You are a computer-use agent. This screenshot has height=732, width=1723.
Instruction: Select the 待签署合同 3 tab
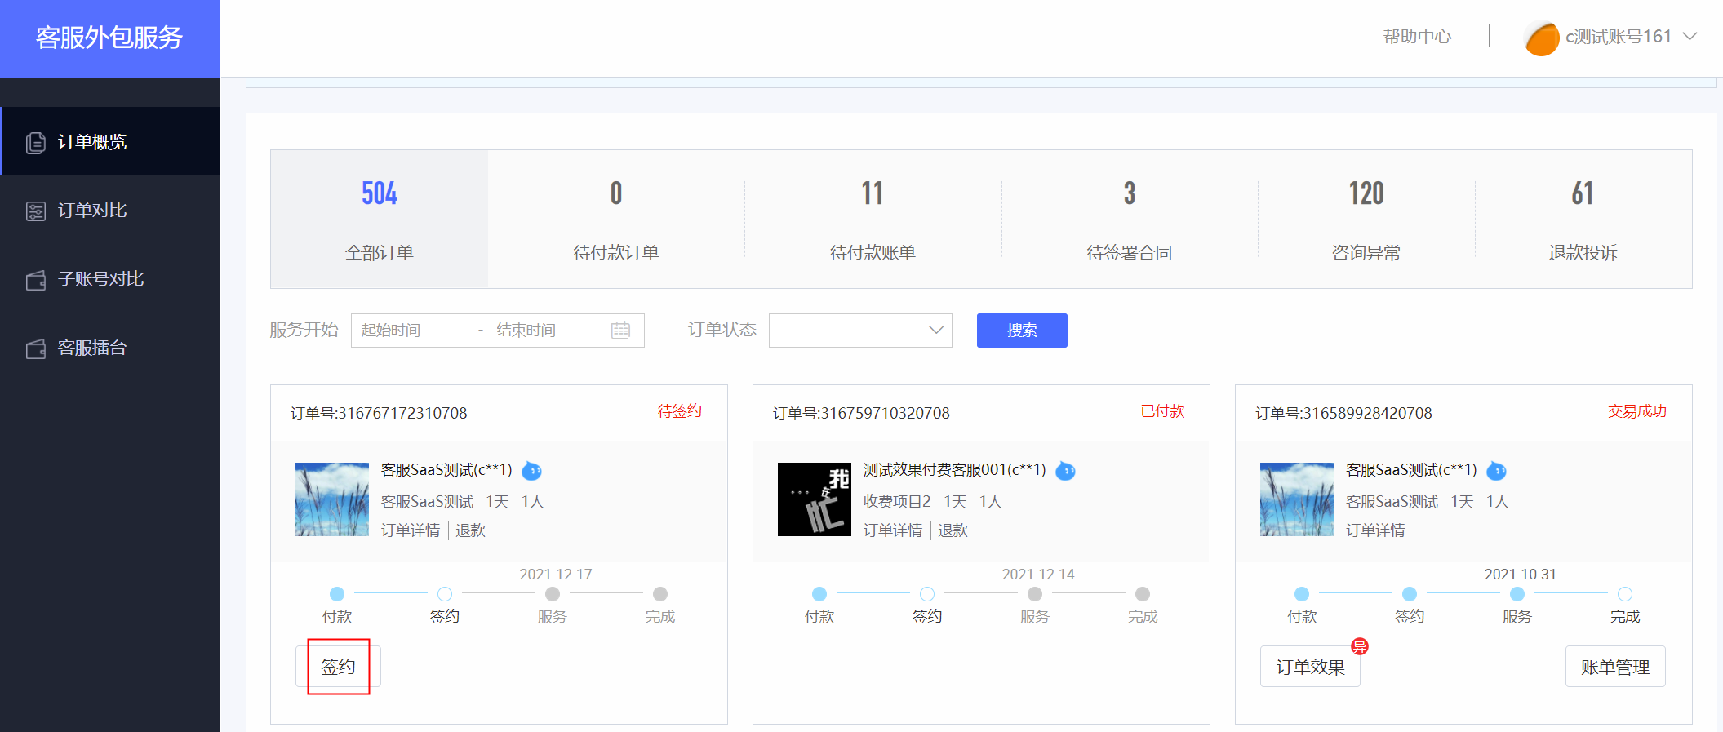(x=1130, y=219)
